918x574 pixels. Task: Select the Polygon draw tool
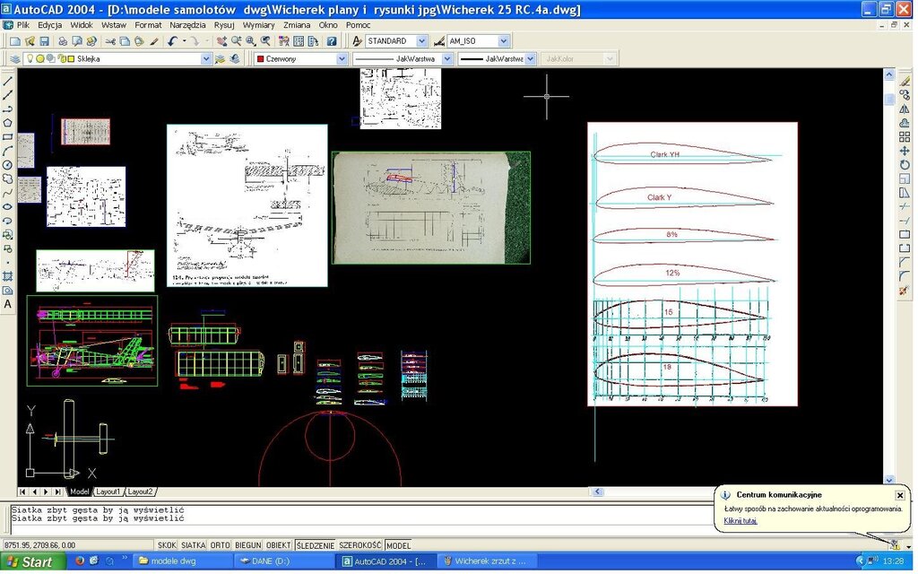(x=8, y=123)
